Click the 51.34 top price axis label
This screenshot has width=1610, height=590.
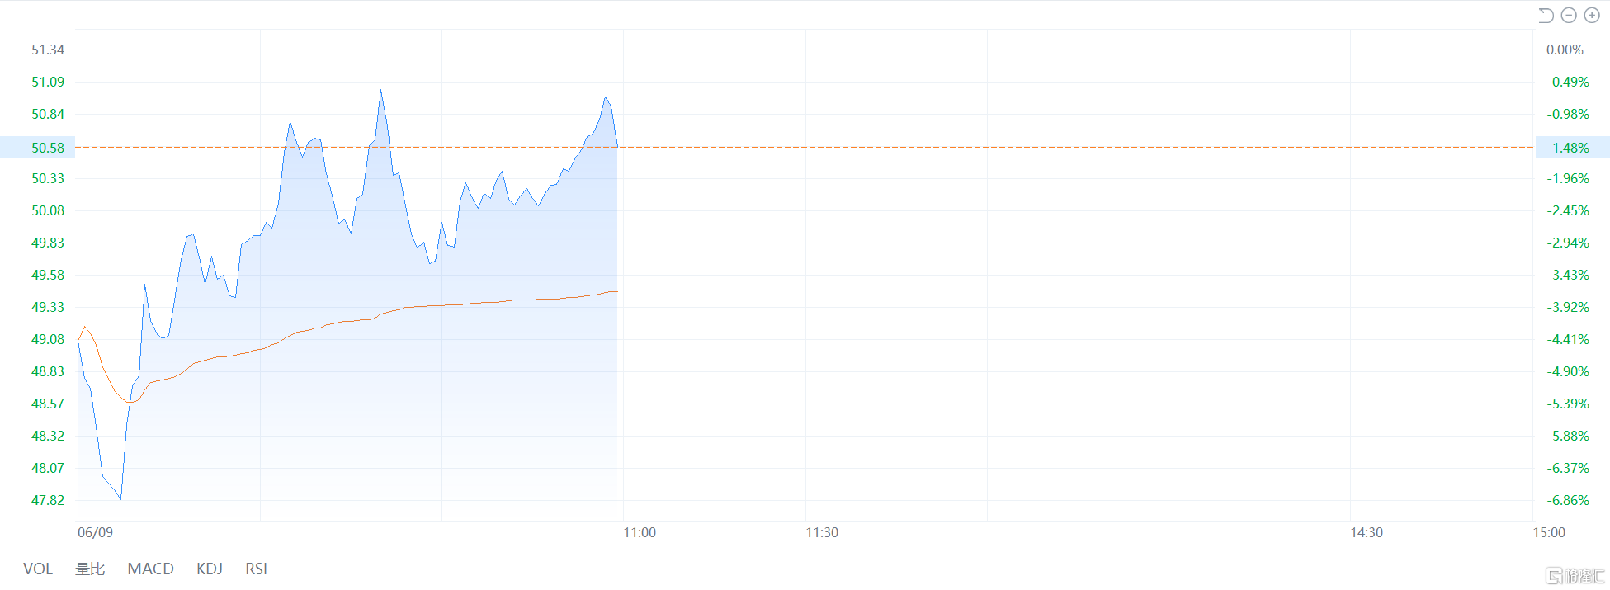pos(48,50)
